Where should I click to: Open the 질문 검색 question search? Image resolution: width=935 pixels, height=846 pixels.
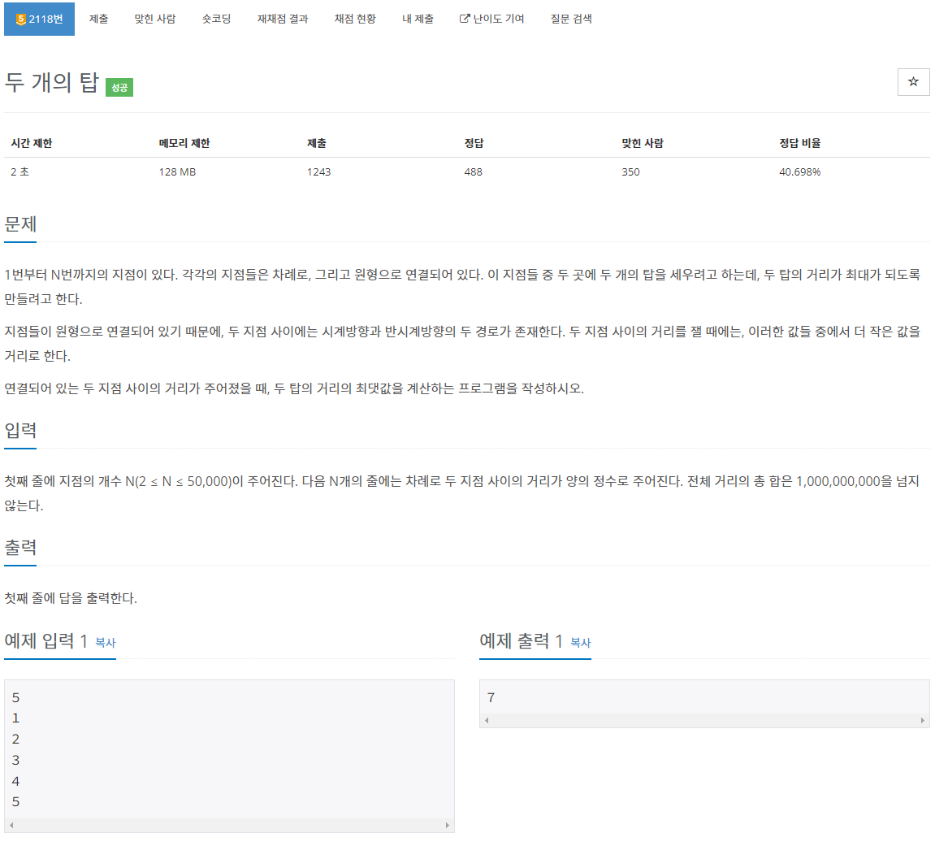point(571,18)
